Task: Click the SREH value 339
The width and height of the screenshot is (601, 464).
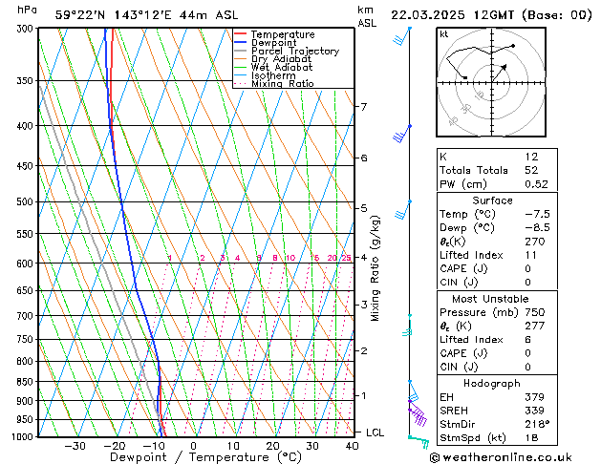Action: coord(534,411)
